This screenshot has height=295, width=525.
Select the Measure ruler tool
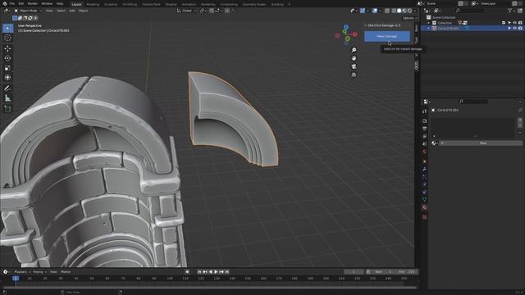point(7,98)
